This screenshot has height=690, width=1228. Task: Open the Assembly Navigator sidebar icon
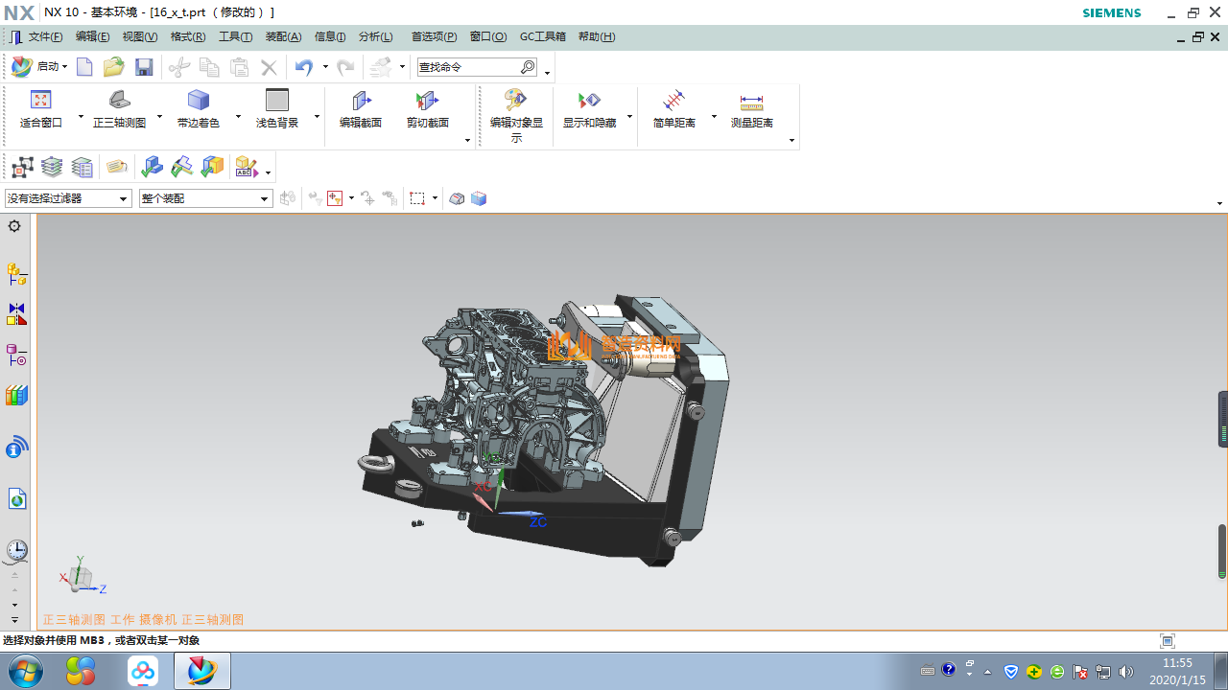[x=16, y=274]
